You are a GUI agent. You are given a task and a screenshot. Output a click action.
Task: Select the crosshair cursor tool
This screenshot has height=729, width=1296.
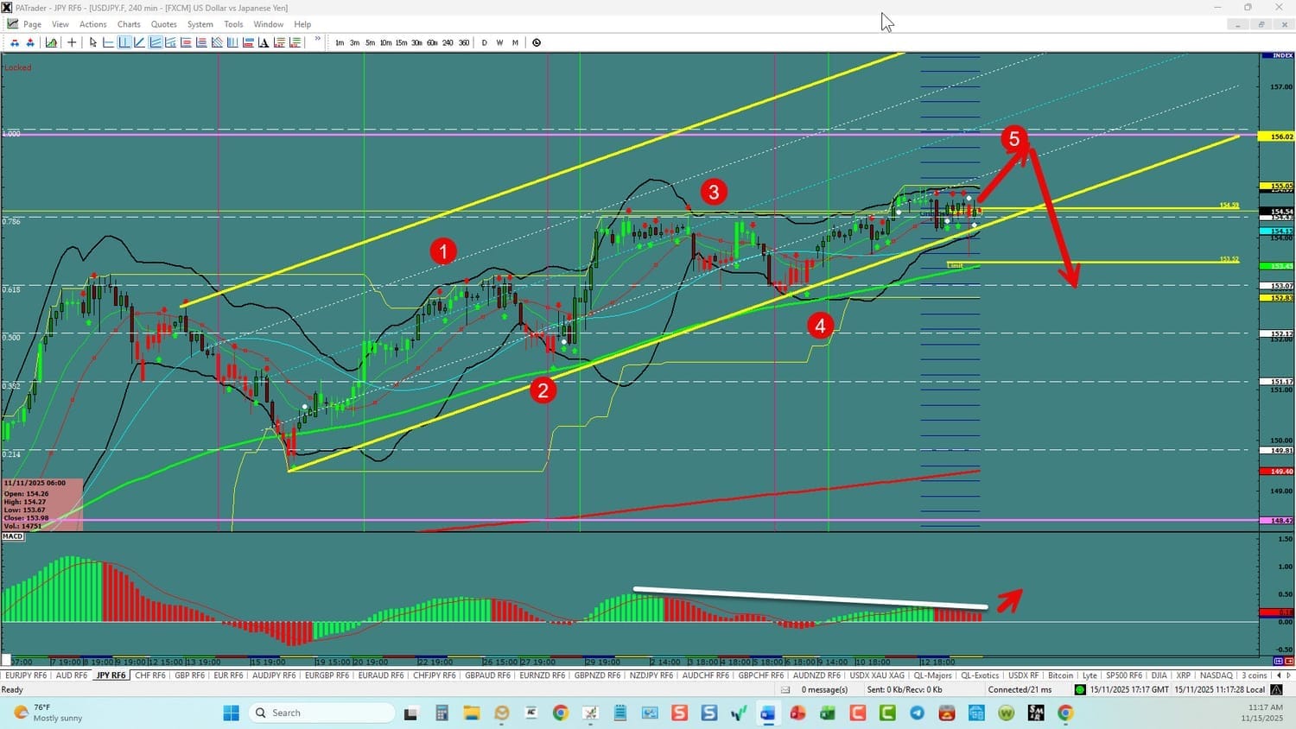point(72,42)
